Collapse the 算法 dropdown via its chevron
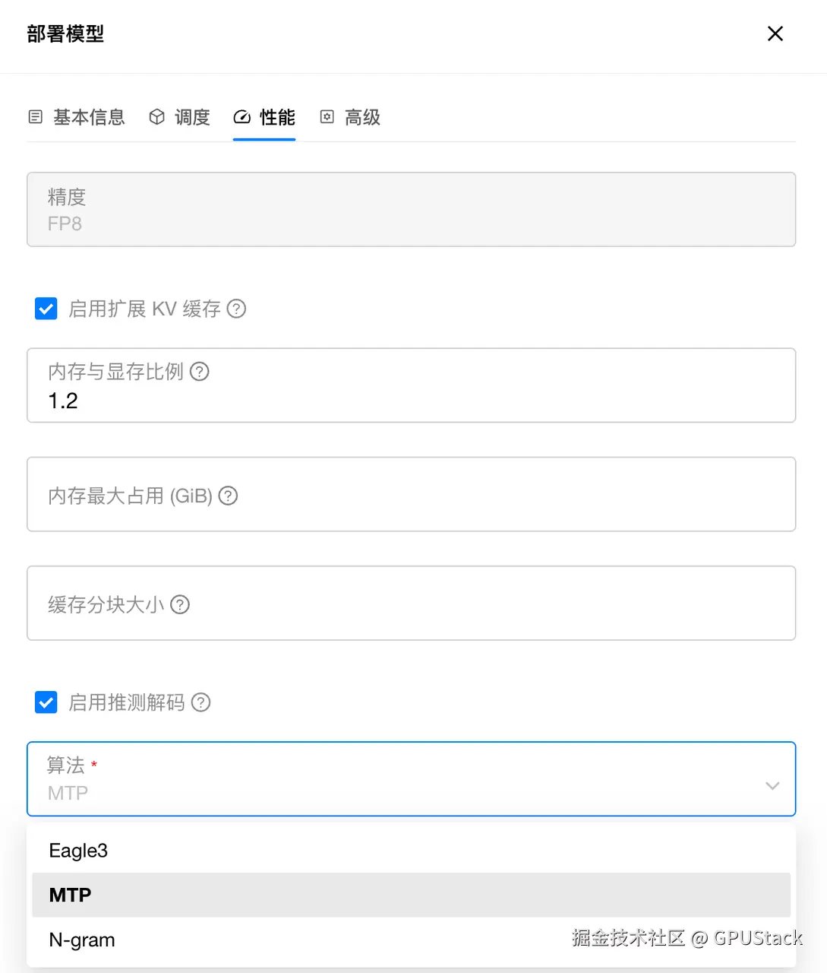827x973 pixels. [772, 786]
